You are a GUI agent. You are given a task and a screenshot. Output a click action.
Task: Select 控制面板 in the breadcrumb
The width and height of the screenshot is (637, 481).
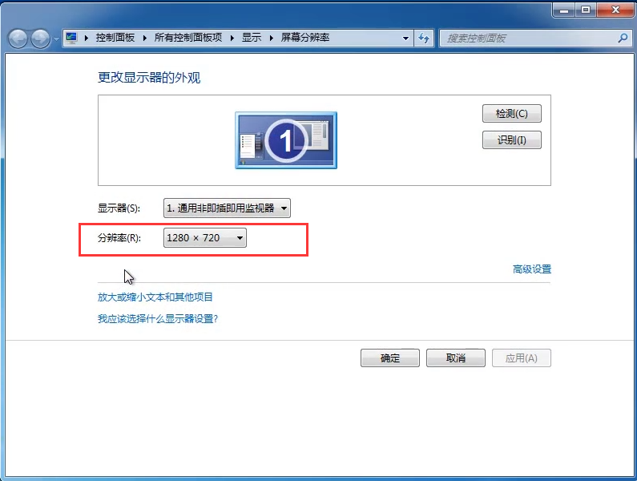pos(115,38)
